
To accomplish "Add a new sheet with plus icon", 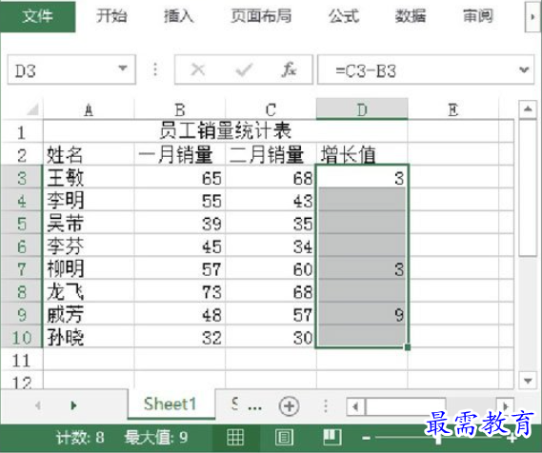I will [289, 406].
